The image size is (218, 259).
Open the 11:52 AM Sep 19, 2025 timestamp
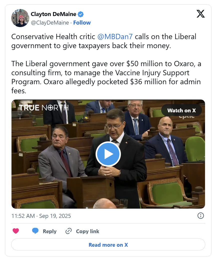coord(41,216)
